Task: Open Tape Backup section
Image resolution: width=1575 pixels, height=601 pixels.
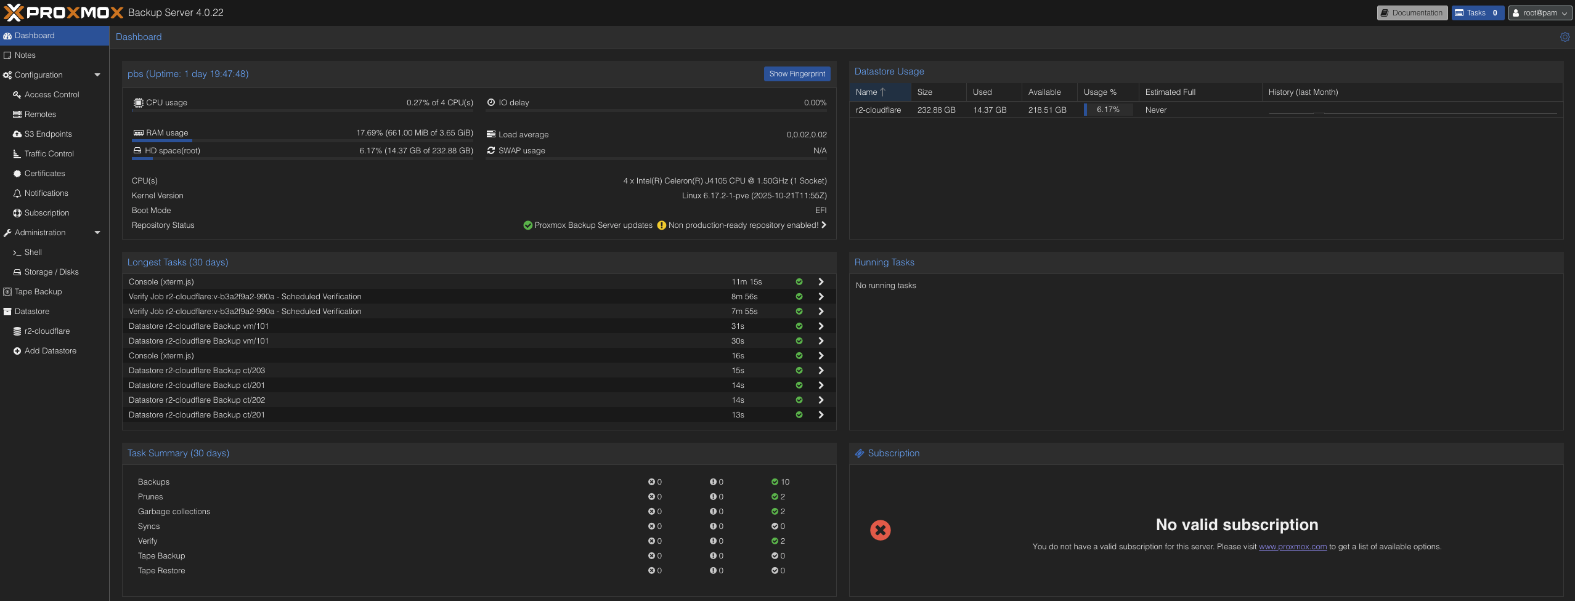Action: (x=38, y=292)
